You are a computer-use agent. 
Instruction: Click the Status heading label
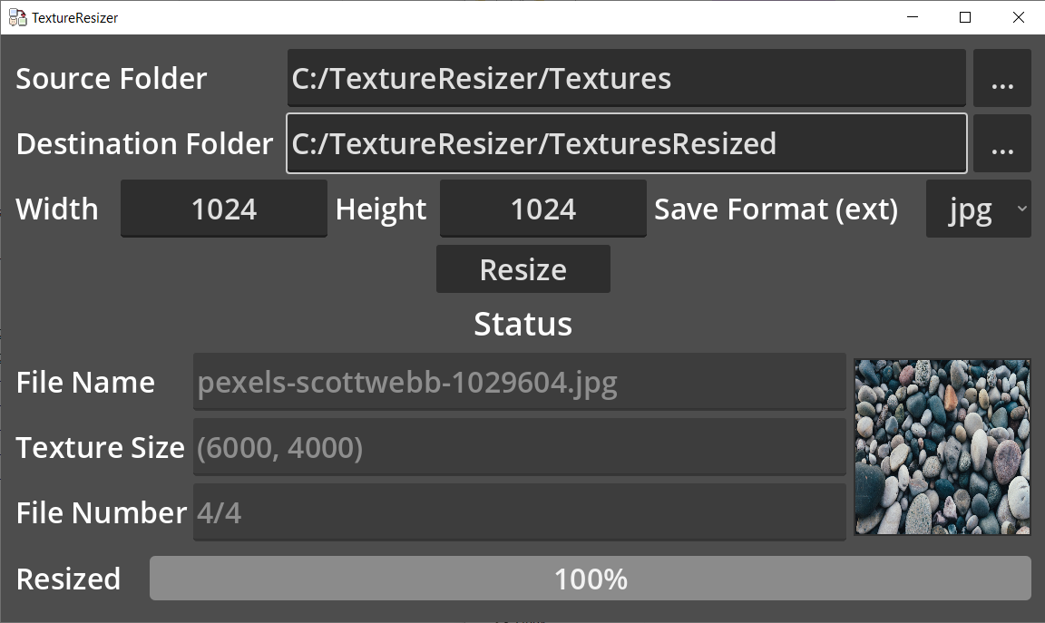[x=523, y=324]
